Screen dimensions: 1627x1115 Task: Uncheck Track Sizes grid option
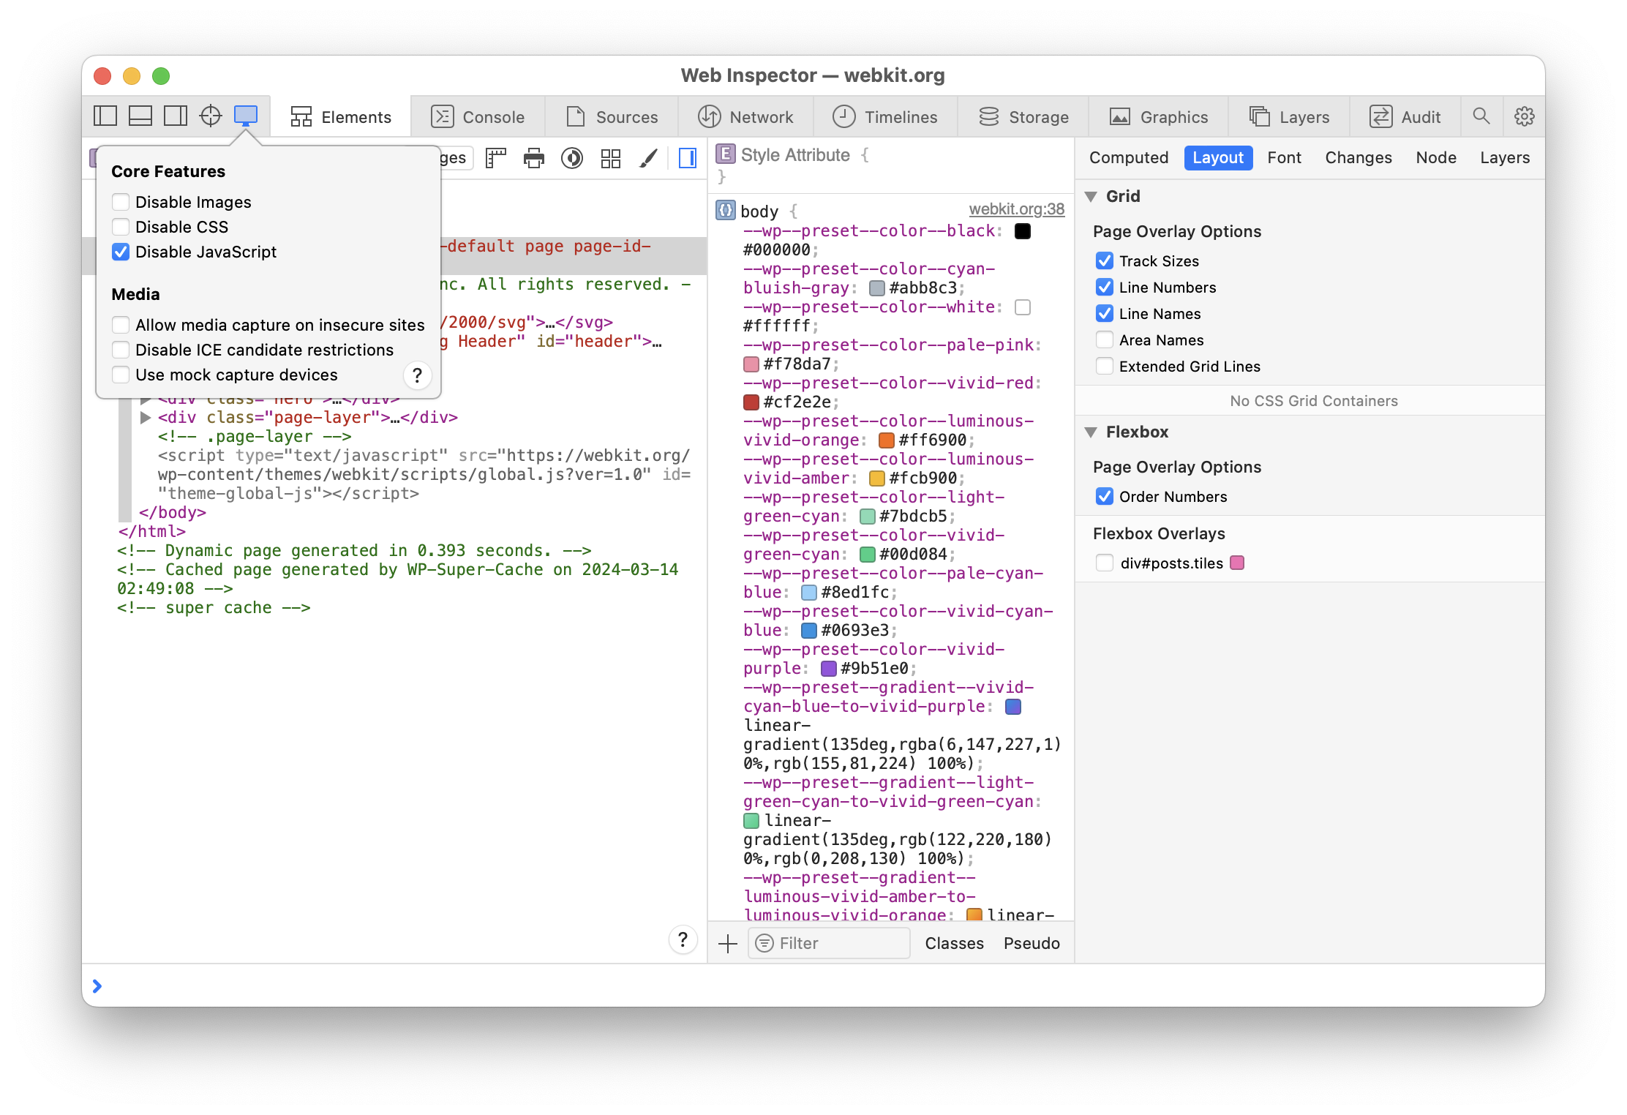1105,261
